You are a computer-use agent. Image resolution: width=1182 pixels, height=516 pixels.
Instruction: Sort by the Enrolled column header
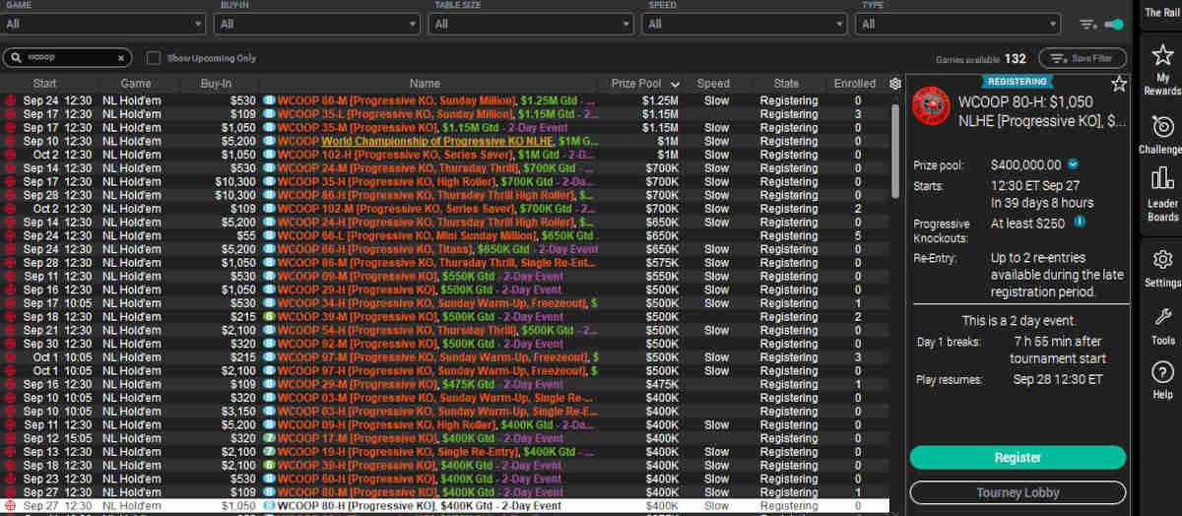(x=854, y=84)
